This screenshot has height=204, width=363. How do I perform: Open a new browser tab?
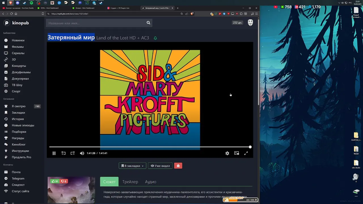coord(178,8)
